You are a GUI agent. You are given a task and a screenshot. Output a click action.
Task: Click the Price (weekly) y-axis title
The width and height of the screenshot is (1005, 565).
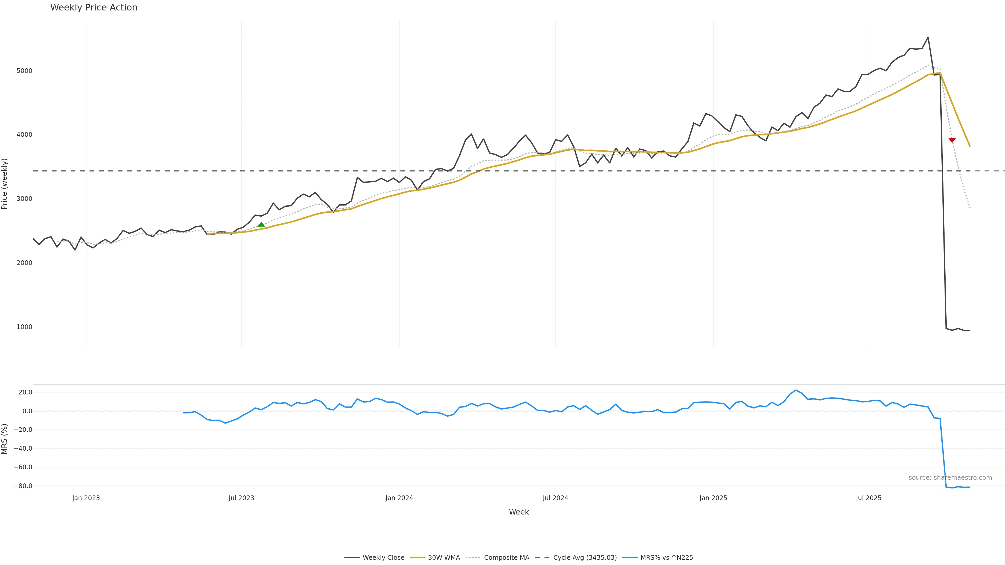tap(5, 184)
